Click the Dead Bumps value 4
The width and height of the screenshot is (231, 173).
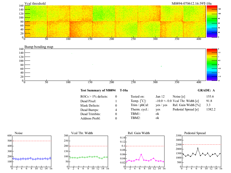click(116, 110)
